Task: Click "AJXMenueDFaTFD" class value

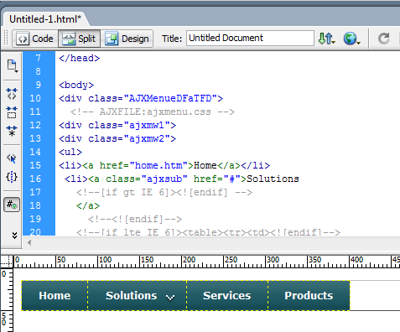Action: 170,98
